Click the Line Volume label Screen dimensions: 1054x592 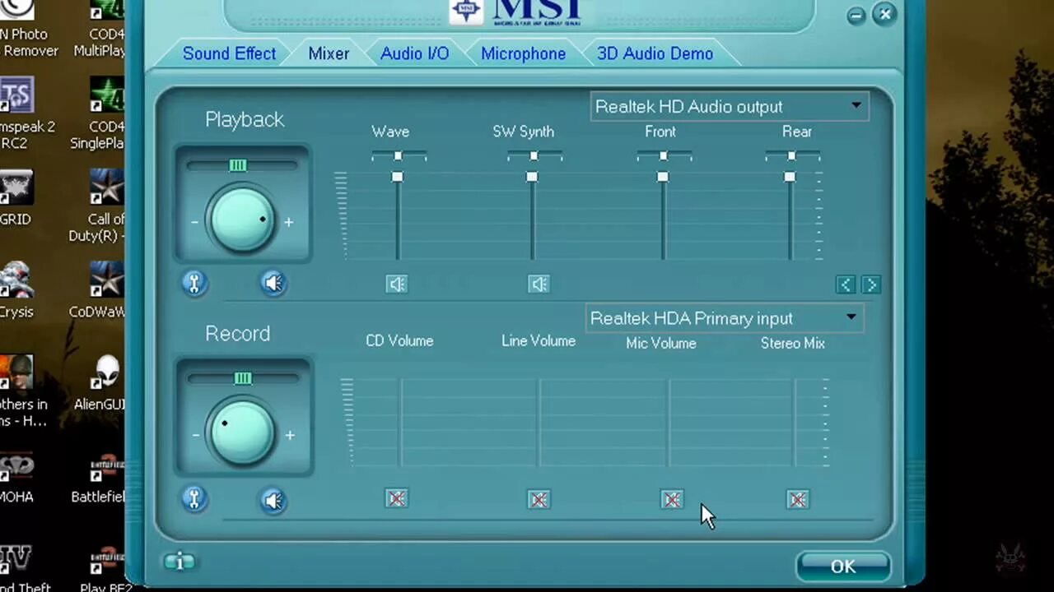pos(538,341)
